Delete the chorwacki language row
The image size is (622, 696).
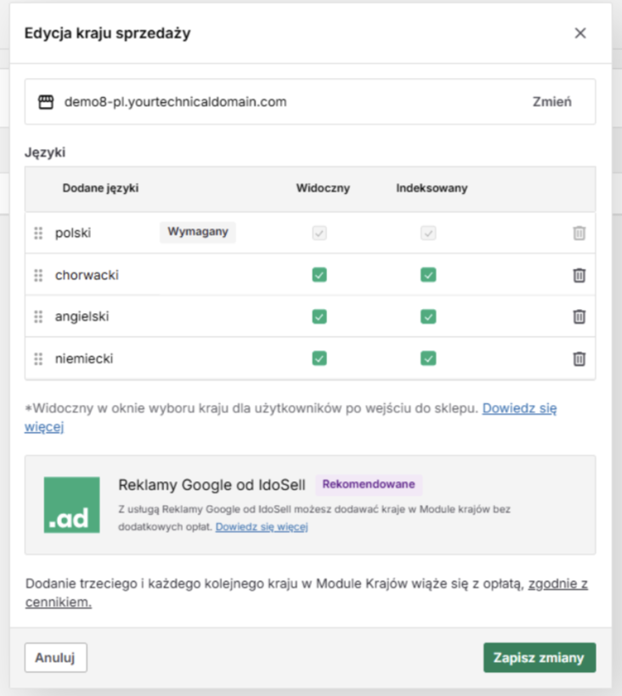(x=579, y=275)
